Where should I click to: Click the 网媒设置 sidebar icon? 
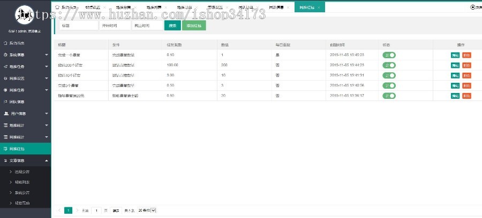click(x=5, y=79)
